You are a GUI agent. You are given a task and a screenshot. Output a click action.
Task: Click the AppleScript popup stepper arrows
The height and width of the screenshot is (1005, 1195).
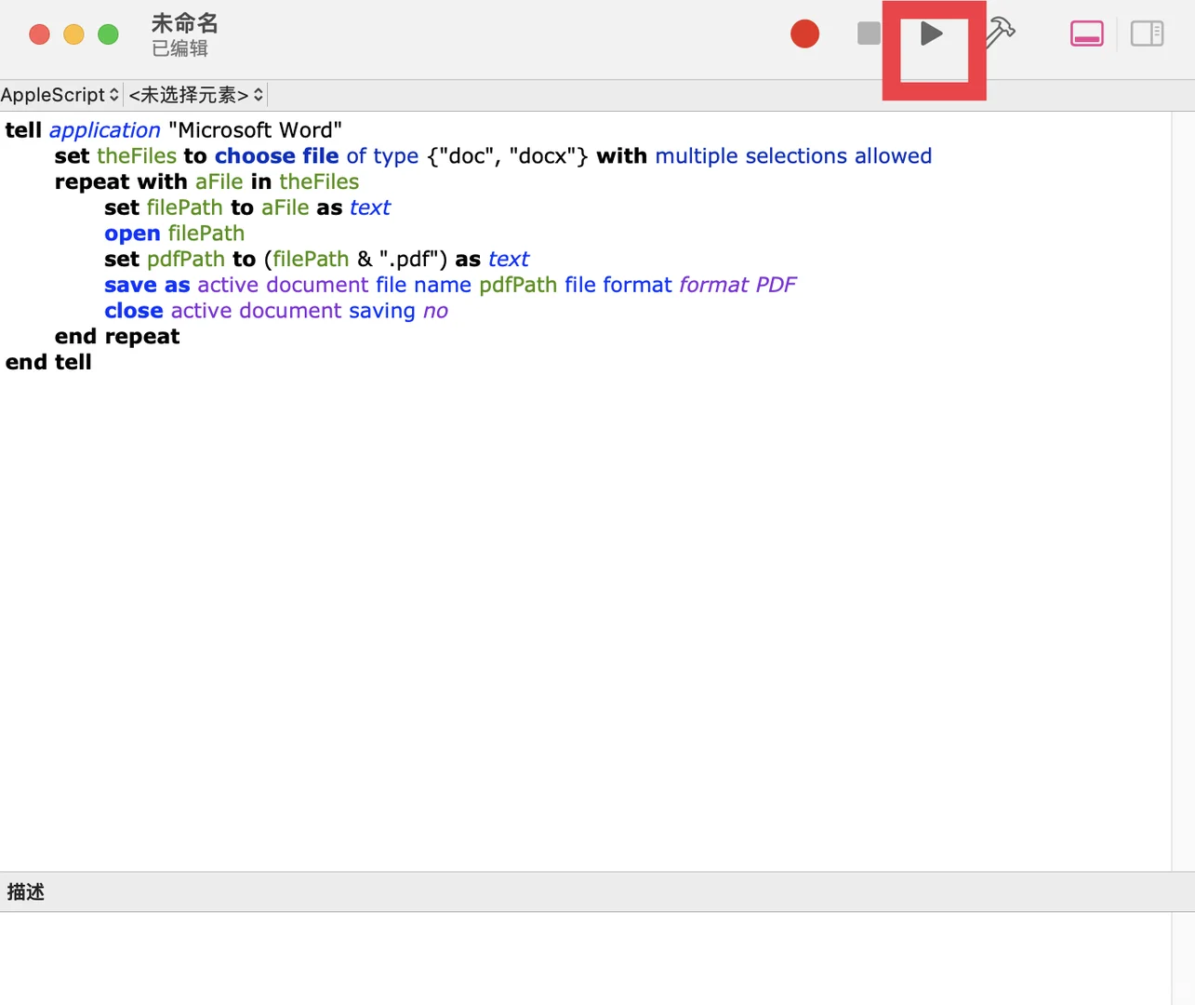coord(113,94)
